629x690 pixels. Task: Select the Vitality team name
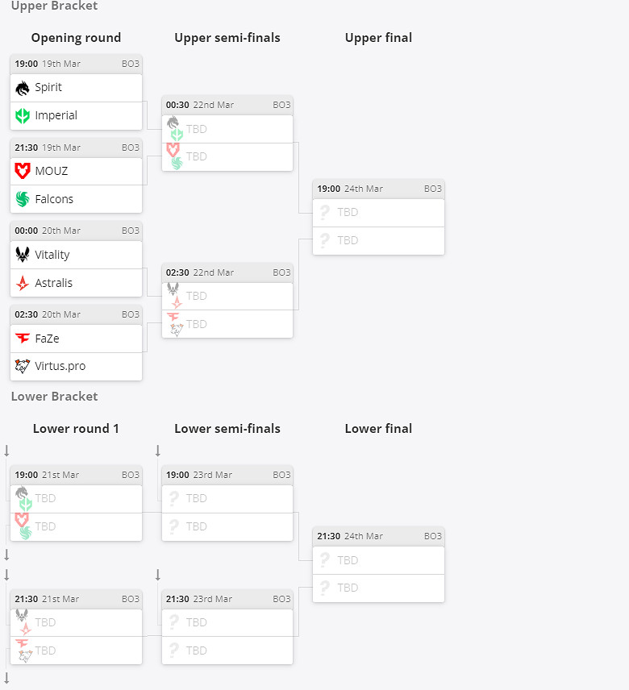(x=52, y=255)
